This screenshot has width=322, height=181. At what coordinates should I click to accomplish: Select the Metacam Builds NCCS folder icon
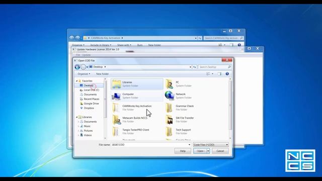(116, 120)
